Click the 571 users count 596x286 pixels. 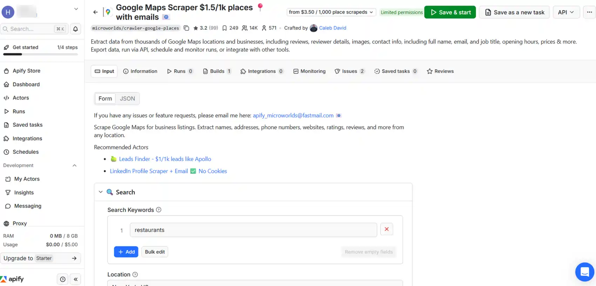269,28
